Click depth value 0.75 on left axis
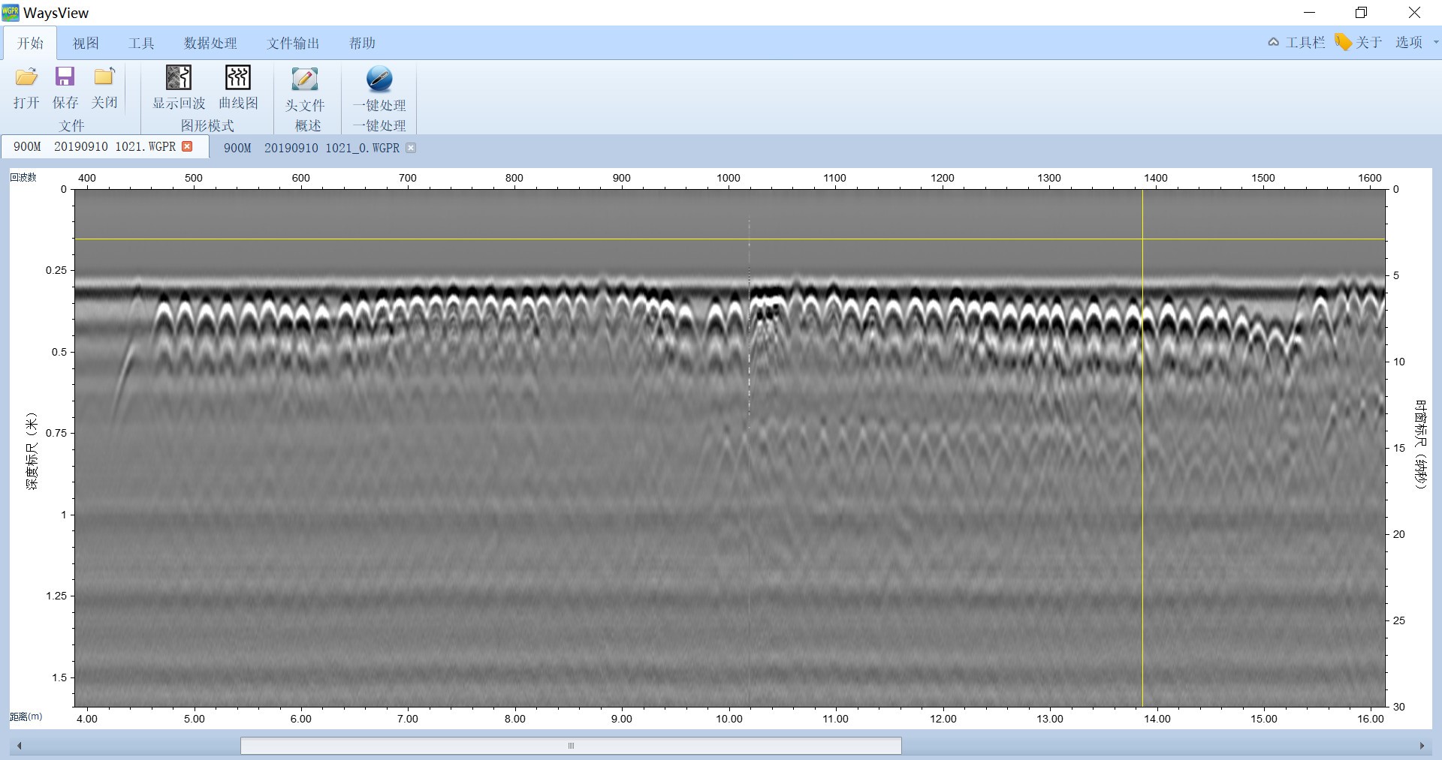The width and height of the screenshot is (1442, 760). pos(56,433)
